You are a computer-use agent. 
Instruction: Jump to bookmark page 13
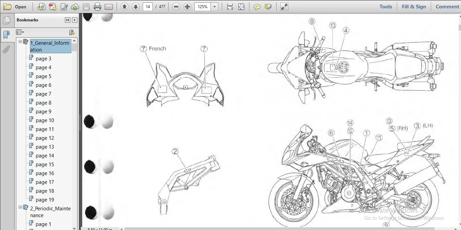tap(45, 147)
